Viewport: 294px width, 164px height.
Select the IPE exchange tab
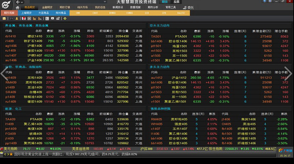164,13
